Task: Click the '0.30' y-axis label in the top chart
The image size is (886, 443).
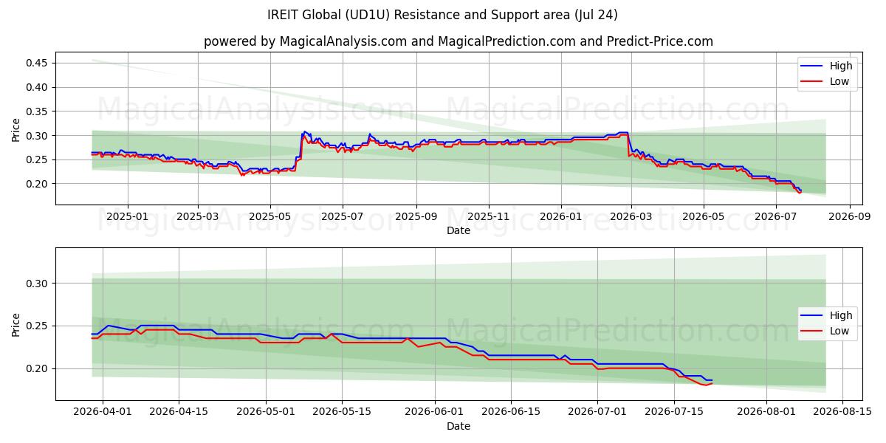Action: pos(38,136)
